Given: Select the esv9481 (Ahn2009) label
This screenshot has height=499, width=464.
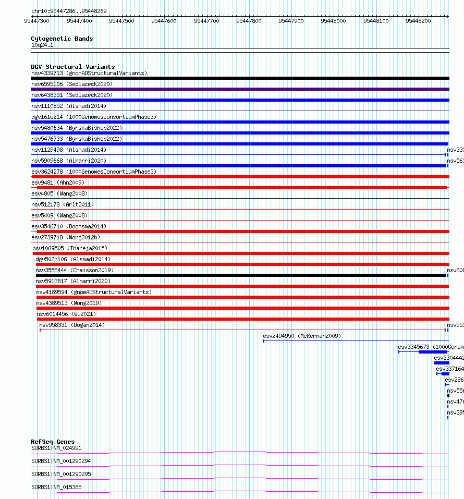Looking at the screenshot, I should (58, 182).
